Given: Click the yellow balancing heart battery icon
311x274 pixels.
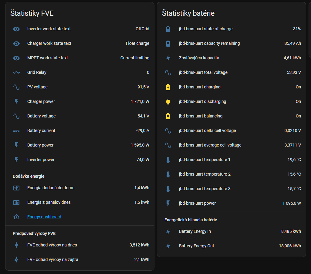Looking at the screenshot, I should pyautogui.click(x=168, y=116).
